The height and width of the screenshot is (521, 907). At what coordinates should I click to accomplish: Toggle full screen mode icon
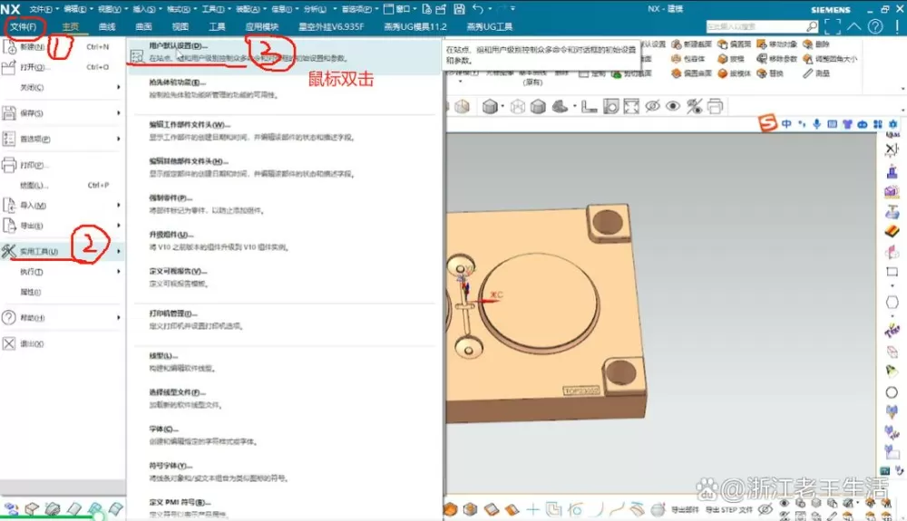(833, 26)
